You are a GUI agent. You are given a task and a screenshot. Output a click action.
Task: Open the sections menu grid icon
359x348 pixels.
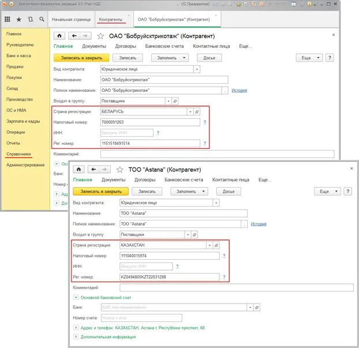tap(8, 20)
